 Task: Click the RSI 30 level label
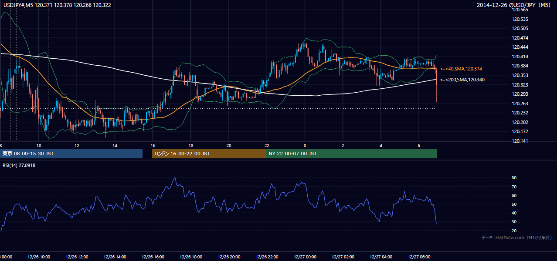[x=514, y=222]
